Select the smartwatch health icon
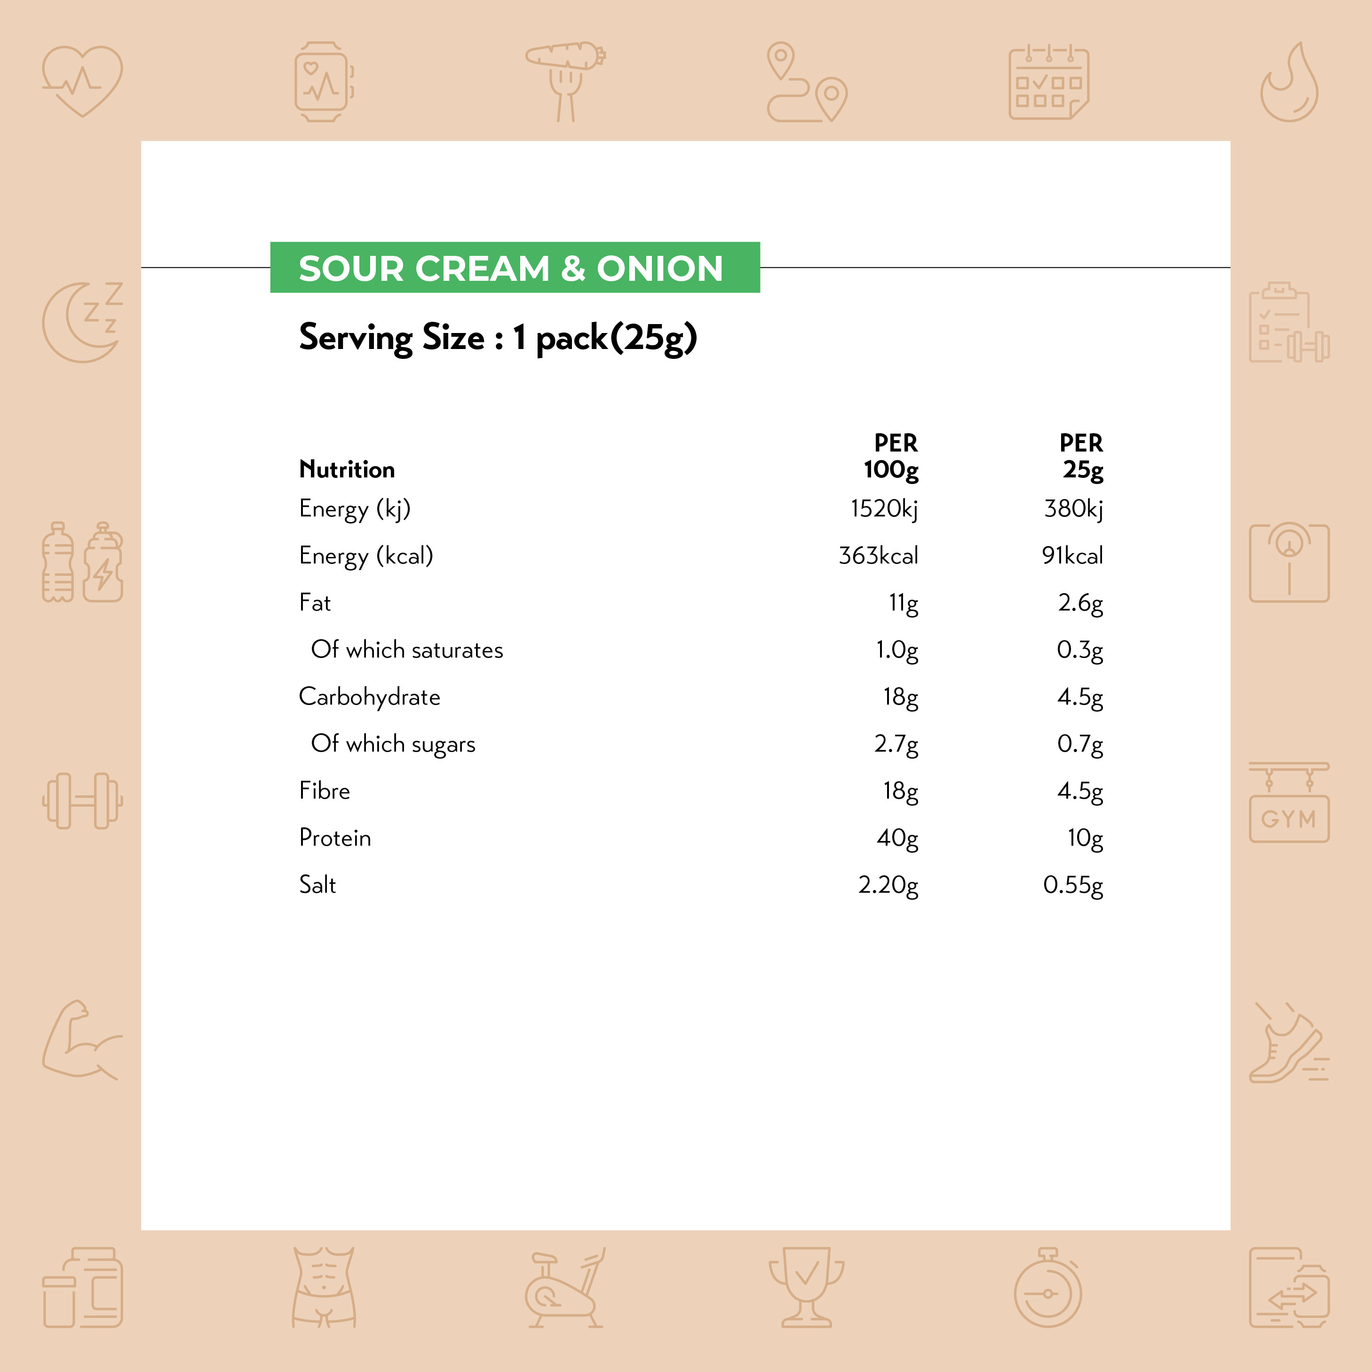 click(324, 82)
